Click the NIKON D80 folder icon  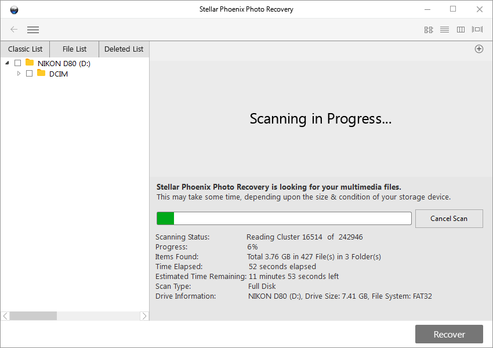pos(30,62)
